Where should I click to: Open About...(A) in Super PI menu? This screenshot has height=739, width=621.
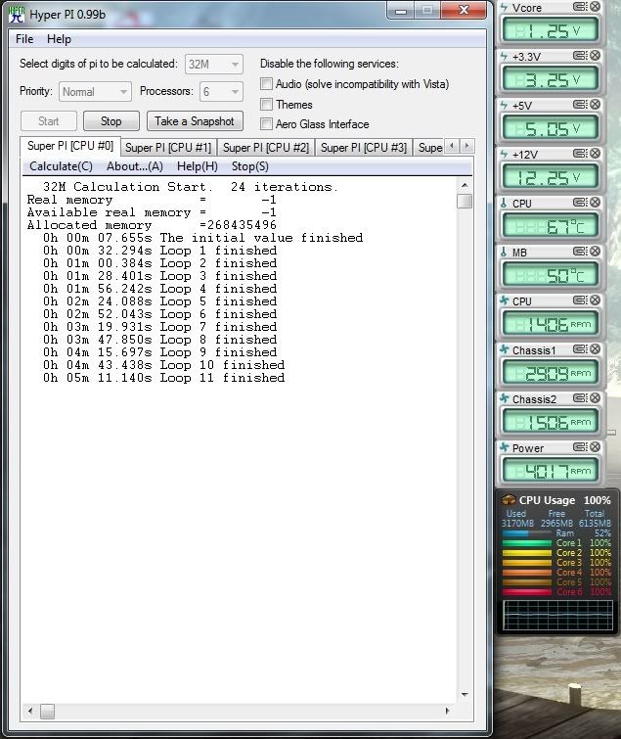[x=135, y=166]
